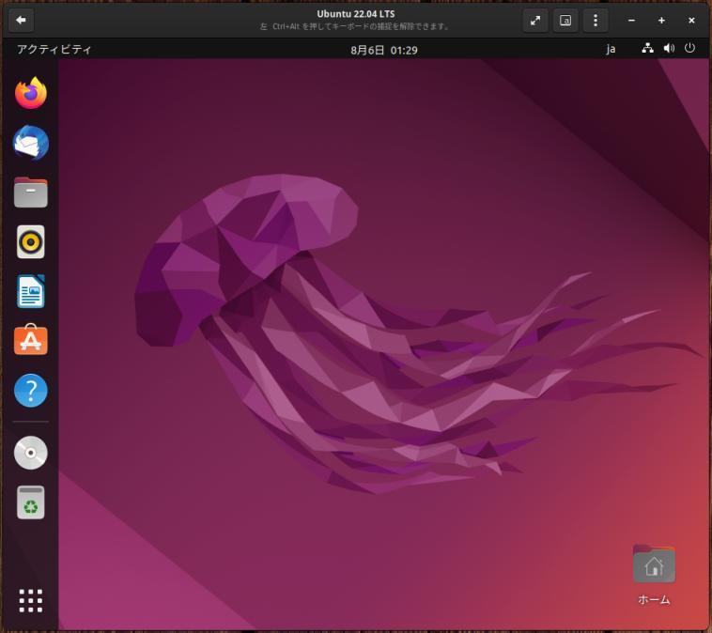Click the optical disc icon in dock
Screen dimensions: 712x633
click(30, 453)
